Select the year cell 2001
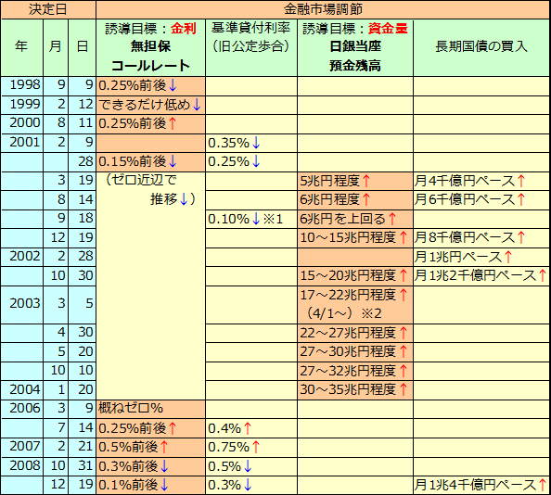Viewport: 551px width, 495px height. (21, 143)
